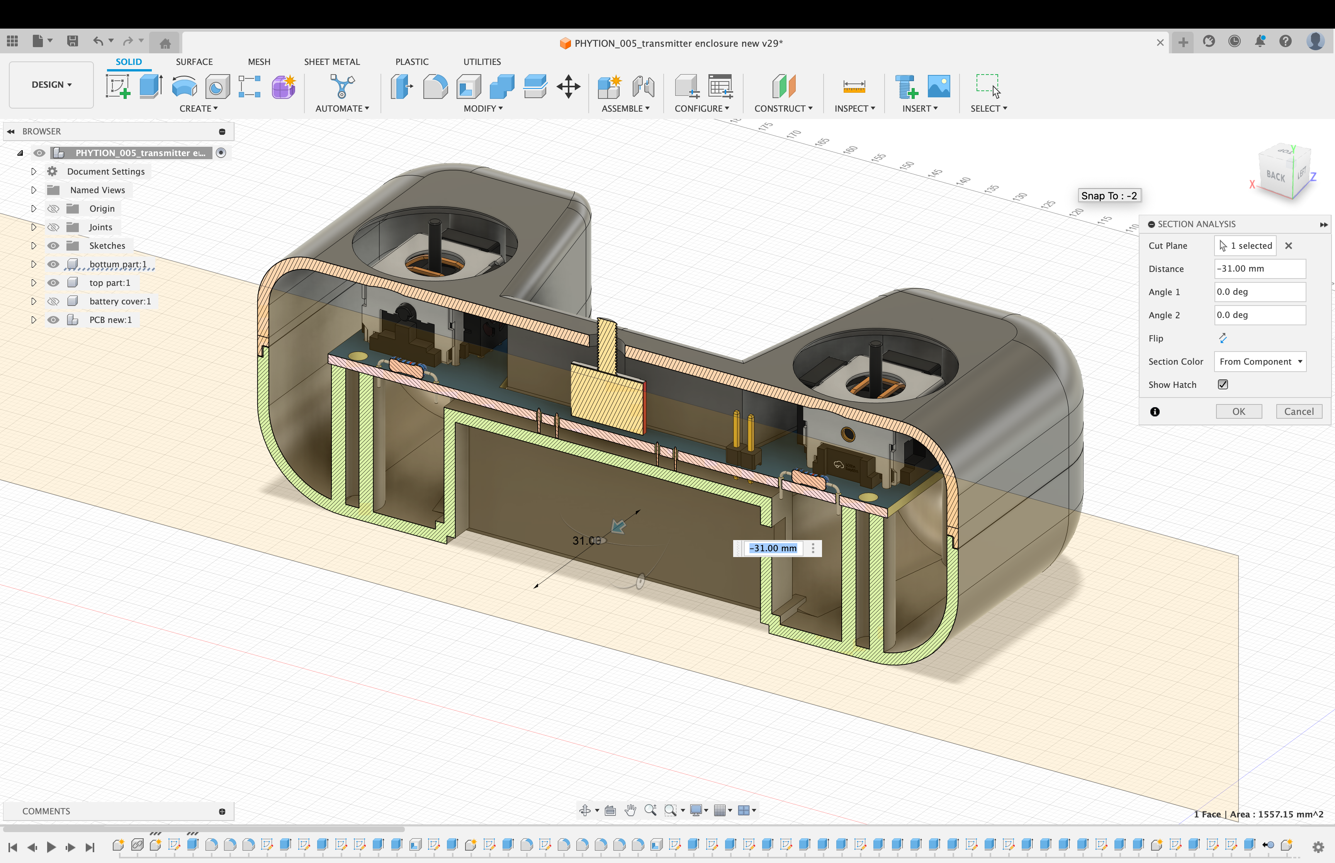The width and height of the screenshot is (1335, 863).
Task: Change Section Color dropdown from Component
Action: 1260,361
